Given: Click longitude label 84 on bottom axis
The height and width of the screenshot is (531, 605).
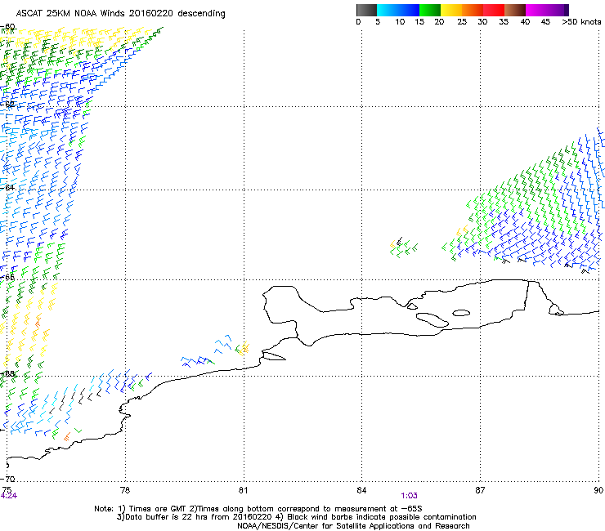Looking at the screenshot, I should click(x=361, y=490).
